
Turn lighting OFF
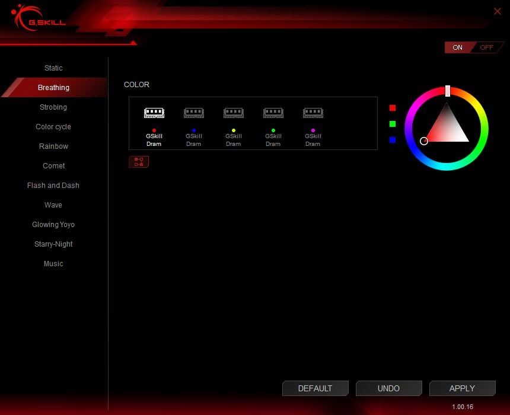[487, 47]
